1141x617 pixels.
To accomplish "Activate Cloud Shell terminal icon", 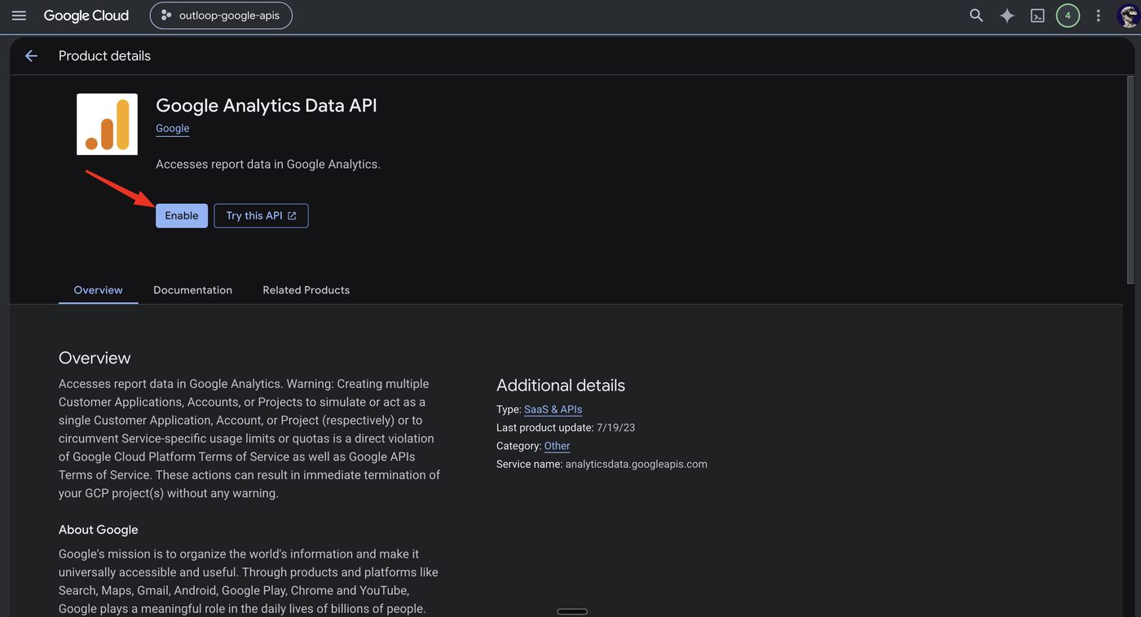I will (1037, 15).
